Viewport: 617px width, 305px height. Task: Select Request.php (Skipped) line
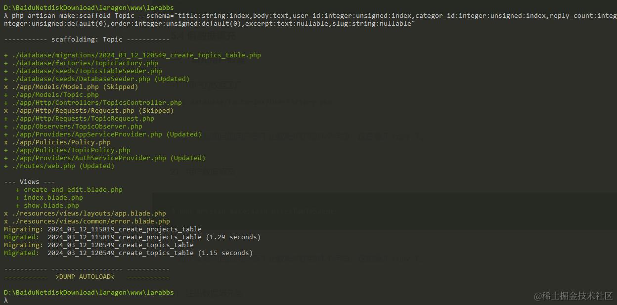click(x=89, y=111)
